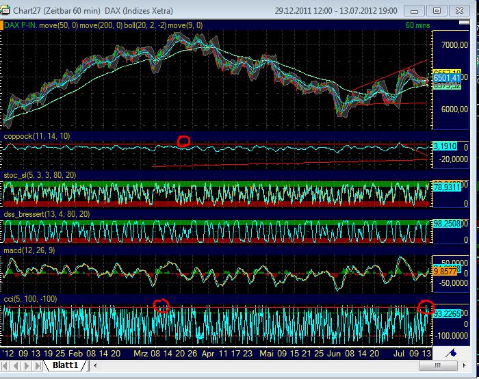The width and height of the screenshot is (479, 379).
Task: Select the coppock(11, 14, 10) panel header
Action: (x=37, y=136)
